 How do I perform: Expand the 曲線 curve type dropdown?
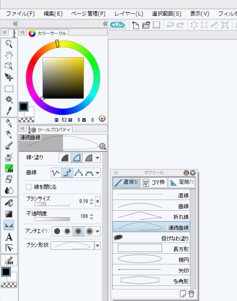tap(97, 173)
